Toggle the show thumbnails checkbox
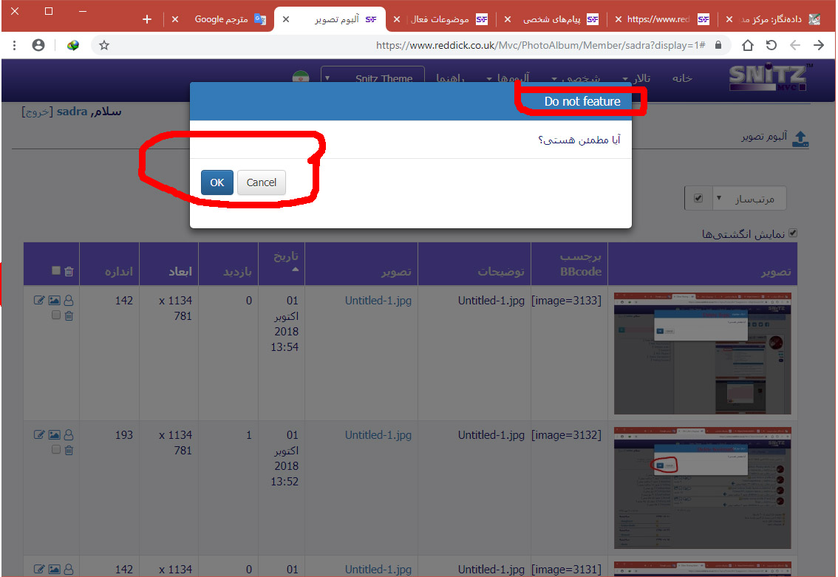This screenshot has height=577, width=838. click(x=793, y=233)
